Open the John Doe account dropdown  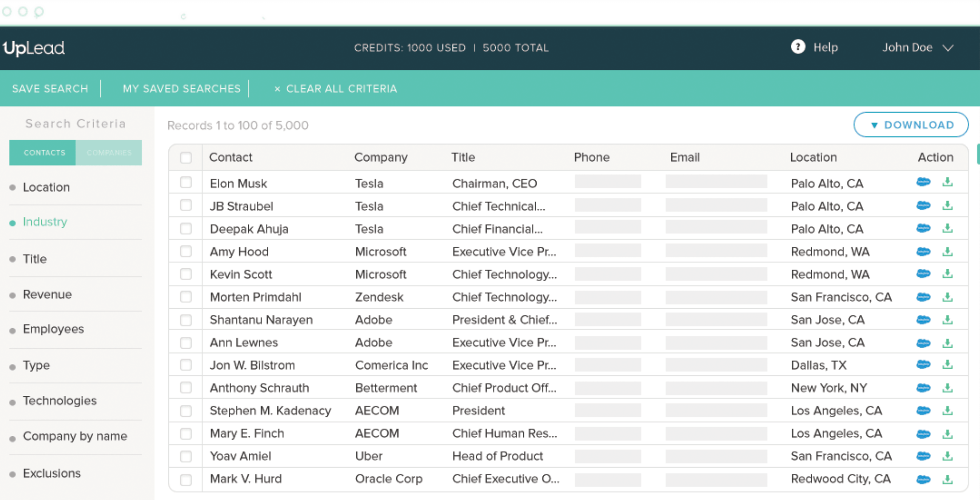[x=918, y=47]
